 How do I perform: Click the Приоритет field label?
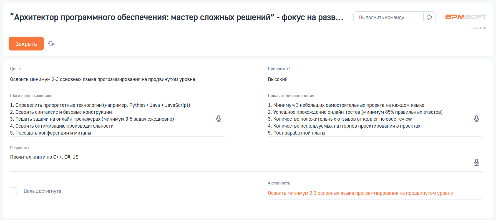(x=279, y=69)
